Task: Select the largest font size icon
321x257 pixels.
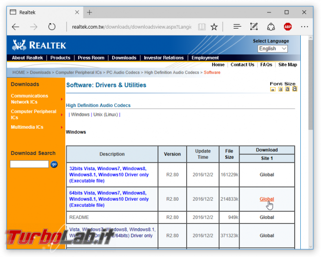Action: (x=295, y=89)
